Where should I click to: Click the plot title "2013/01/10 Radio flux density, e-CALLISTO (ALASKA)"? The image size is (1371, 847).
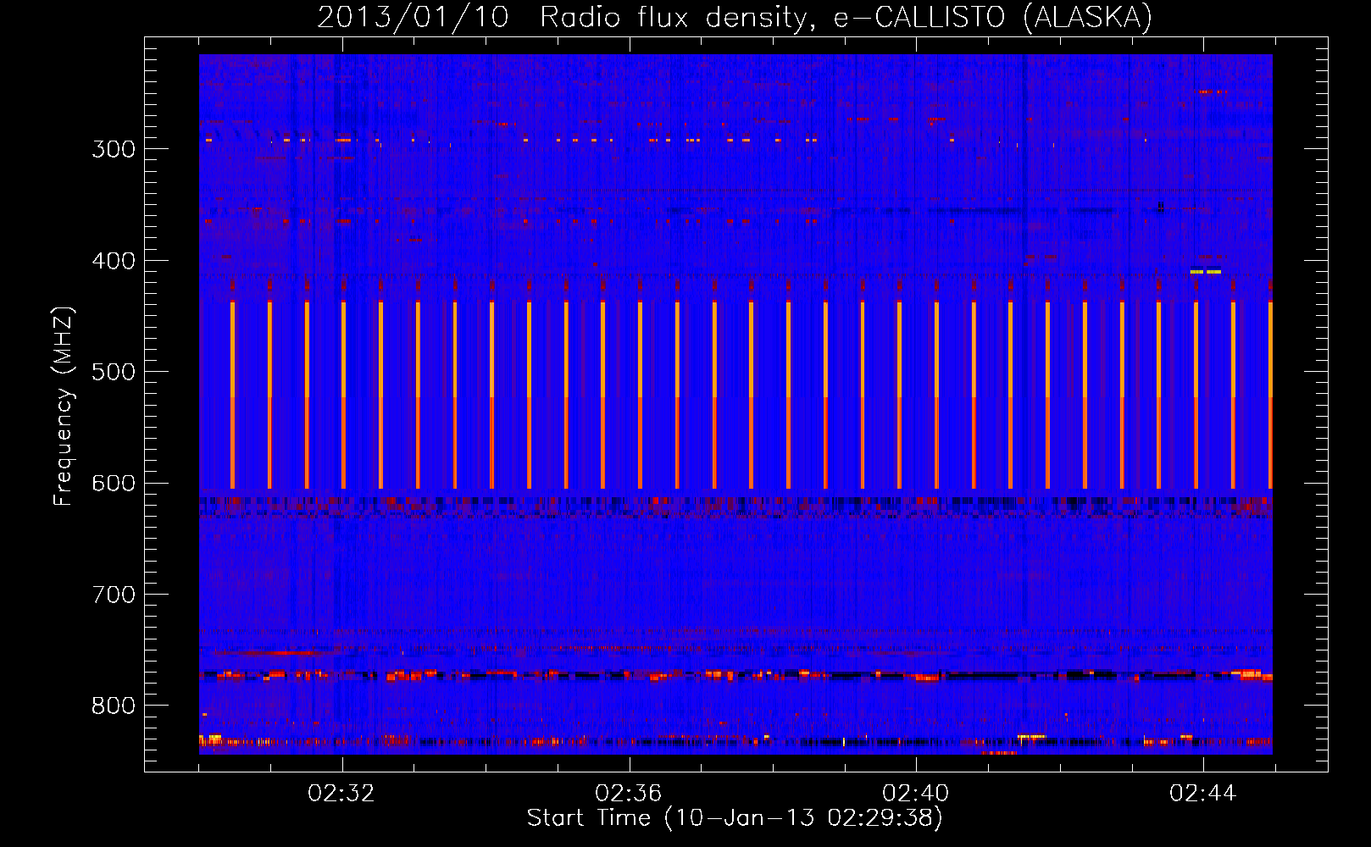pyautogui.click(x=735, y=18)
